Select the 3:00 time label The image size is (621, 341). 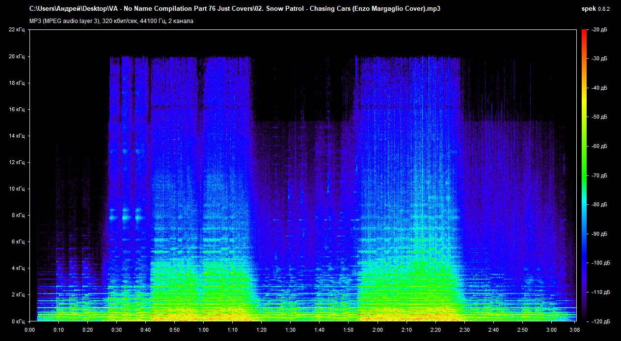click(x=551, y=330)
